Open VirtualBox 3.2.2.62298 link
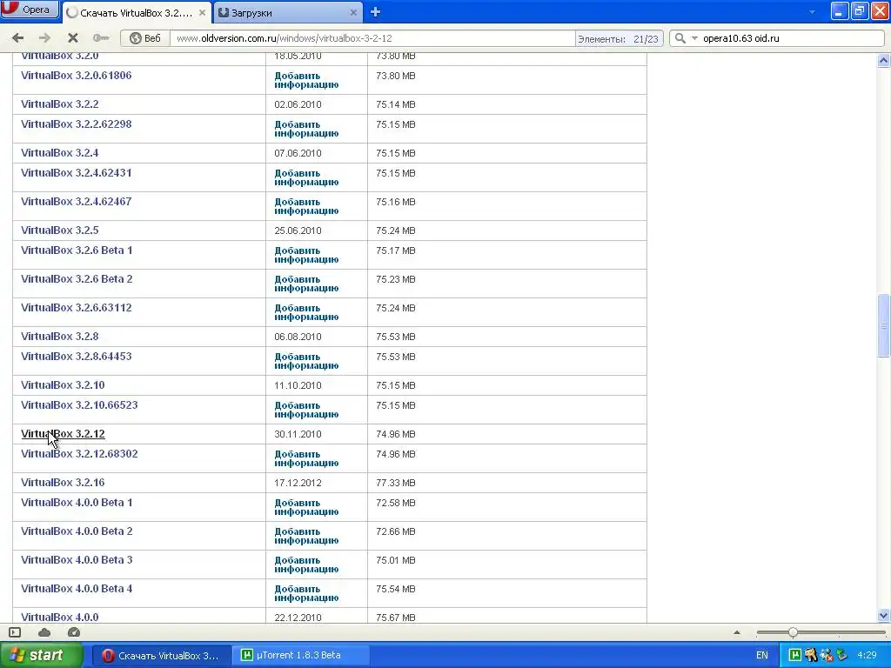 tap(77, 124)
